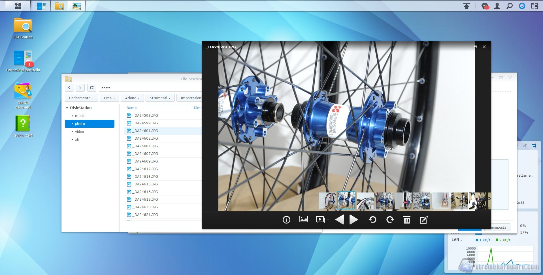
Task: Show the next photo with right arrow
Action: 354,220
